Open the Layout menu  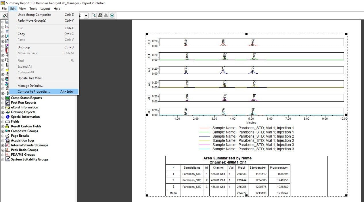click(x=45, y=9)
